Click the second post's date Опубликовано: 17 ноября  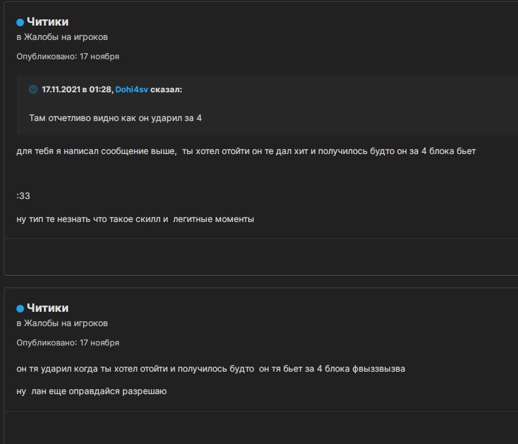[x=67, y=342]
